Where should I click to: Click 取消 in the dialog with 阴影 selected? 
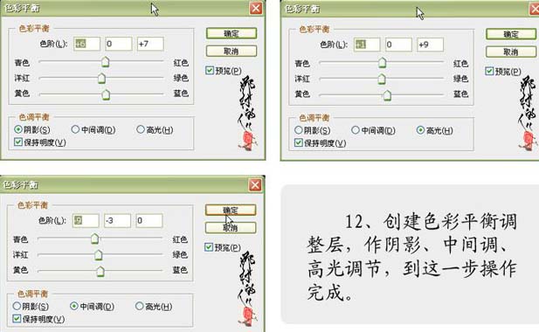pyautogui.click(x=231, y=52)
